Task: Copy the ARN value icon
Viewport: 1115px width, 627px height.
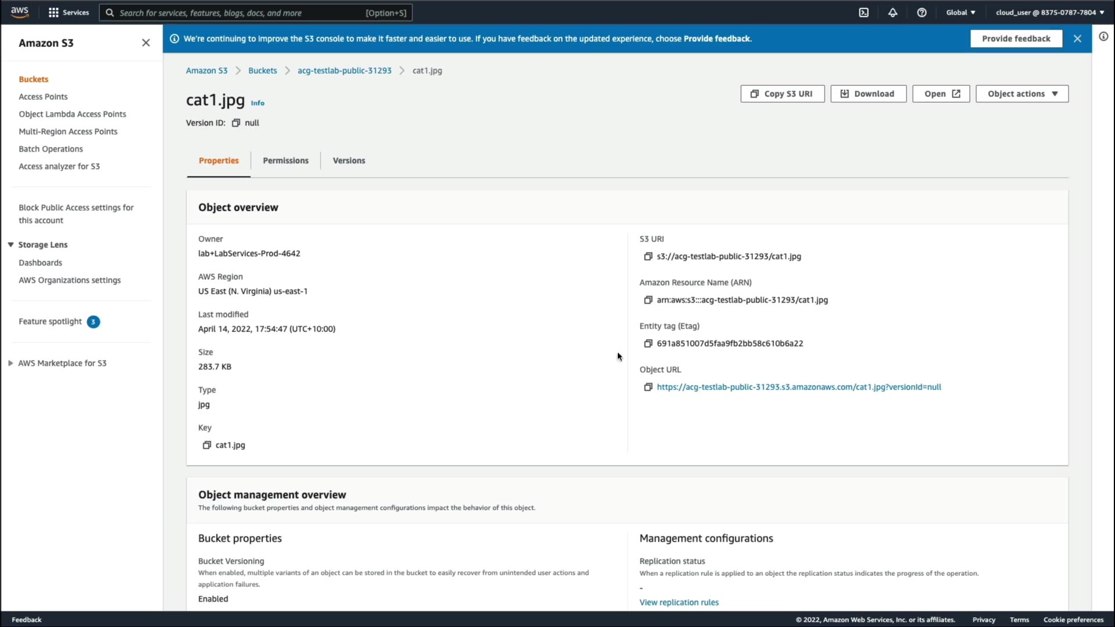Action: [648, 300]
